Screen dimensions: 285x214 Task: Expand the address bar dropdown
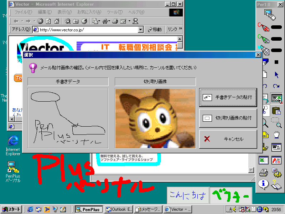pyautogui.click(x=141, y=30)
